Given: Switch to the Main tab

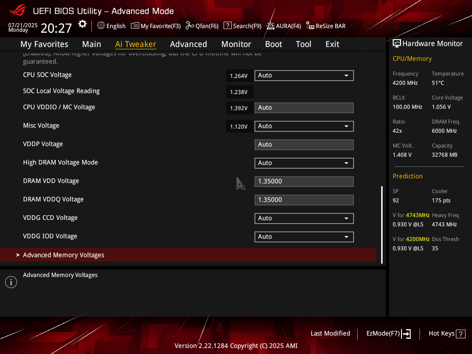Looking at the screenshot, I should (x=92, y=44).
